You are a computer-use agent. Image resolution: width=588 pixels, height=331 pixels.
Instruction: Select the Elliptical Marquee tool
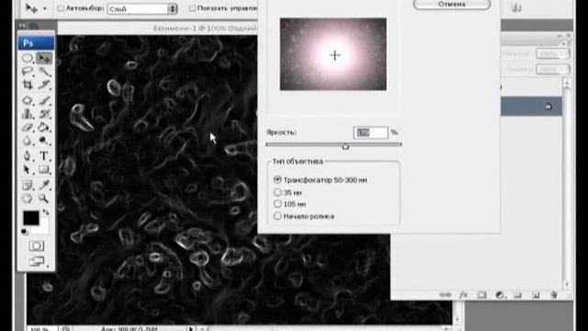click(x=28, y=58)
